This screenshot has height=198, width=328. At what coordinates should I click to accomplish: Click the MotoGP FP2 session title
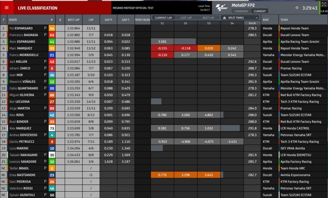coord(243,5)
